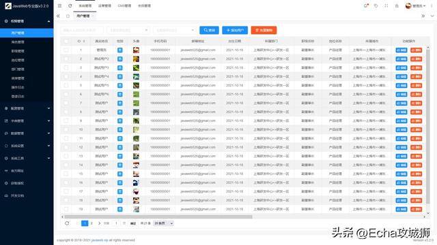Click the edit button in row 17
This screenshot has height=245, width=437.
tap(401, 191)
